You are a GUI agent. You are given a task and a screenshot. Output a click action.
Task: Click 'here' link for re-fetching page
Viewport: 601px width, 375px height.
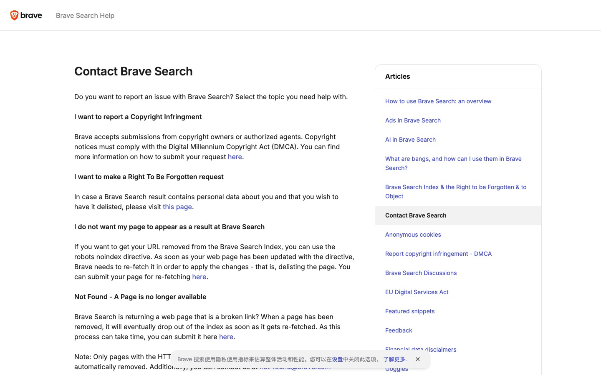[199, 277]
